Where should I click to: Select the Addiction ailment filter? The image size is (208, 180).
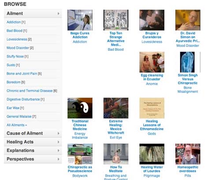pos(14,22)
